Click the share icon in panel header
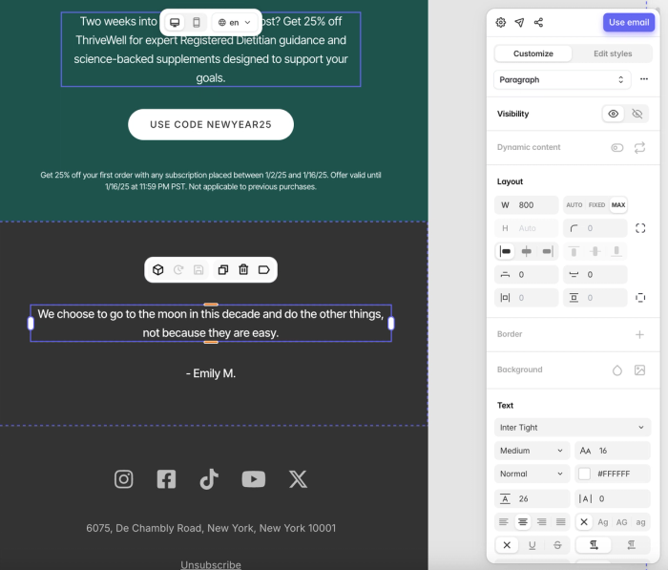 pyautogui.click(x=538, y=22)
